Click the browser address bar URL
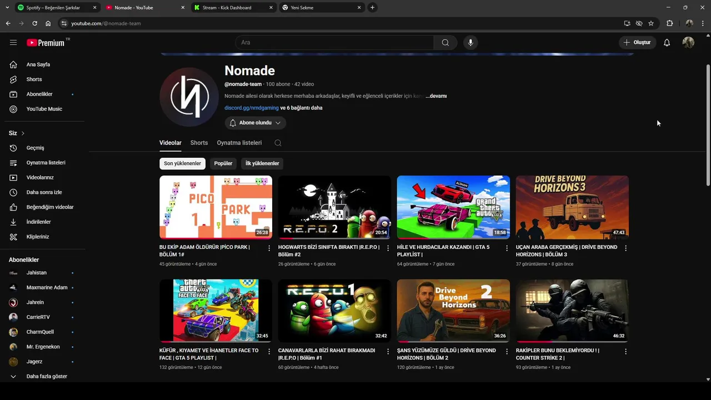 tap(106, 23)
